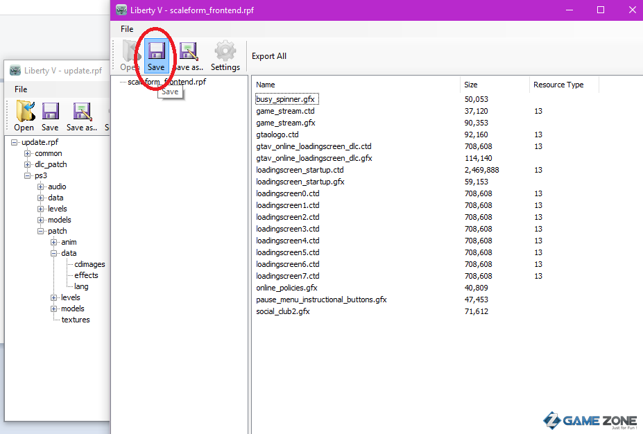The height and width of the screenshot is (434, 643).
Task: Close the scaleform_frontend.rpf window
Action: pyautogui.click(x=633, y=10)
